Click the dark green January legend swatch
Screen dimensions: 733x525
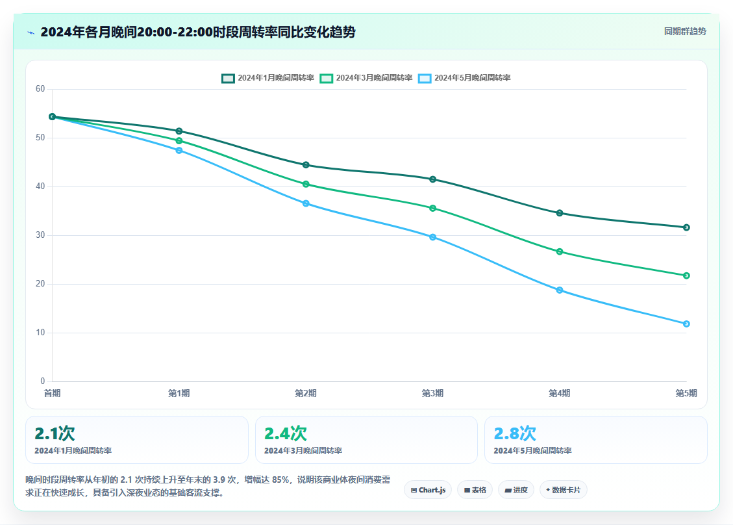point(228,78)
